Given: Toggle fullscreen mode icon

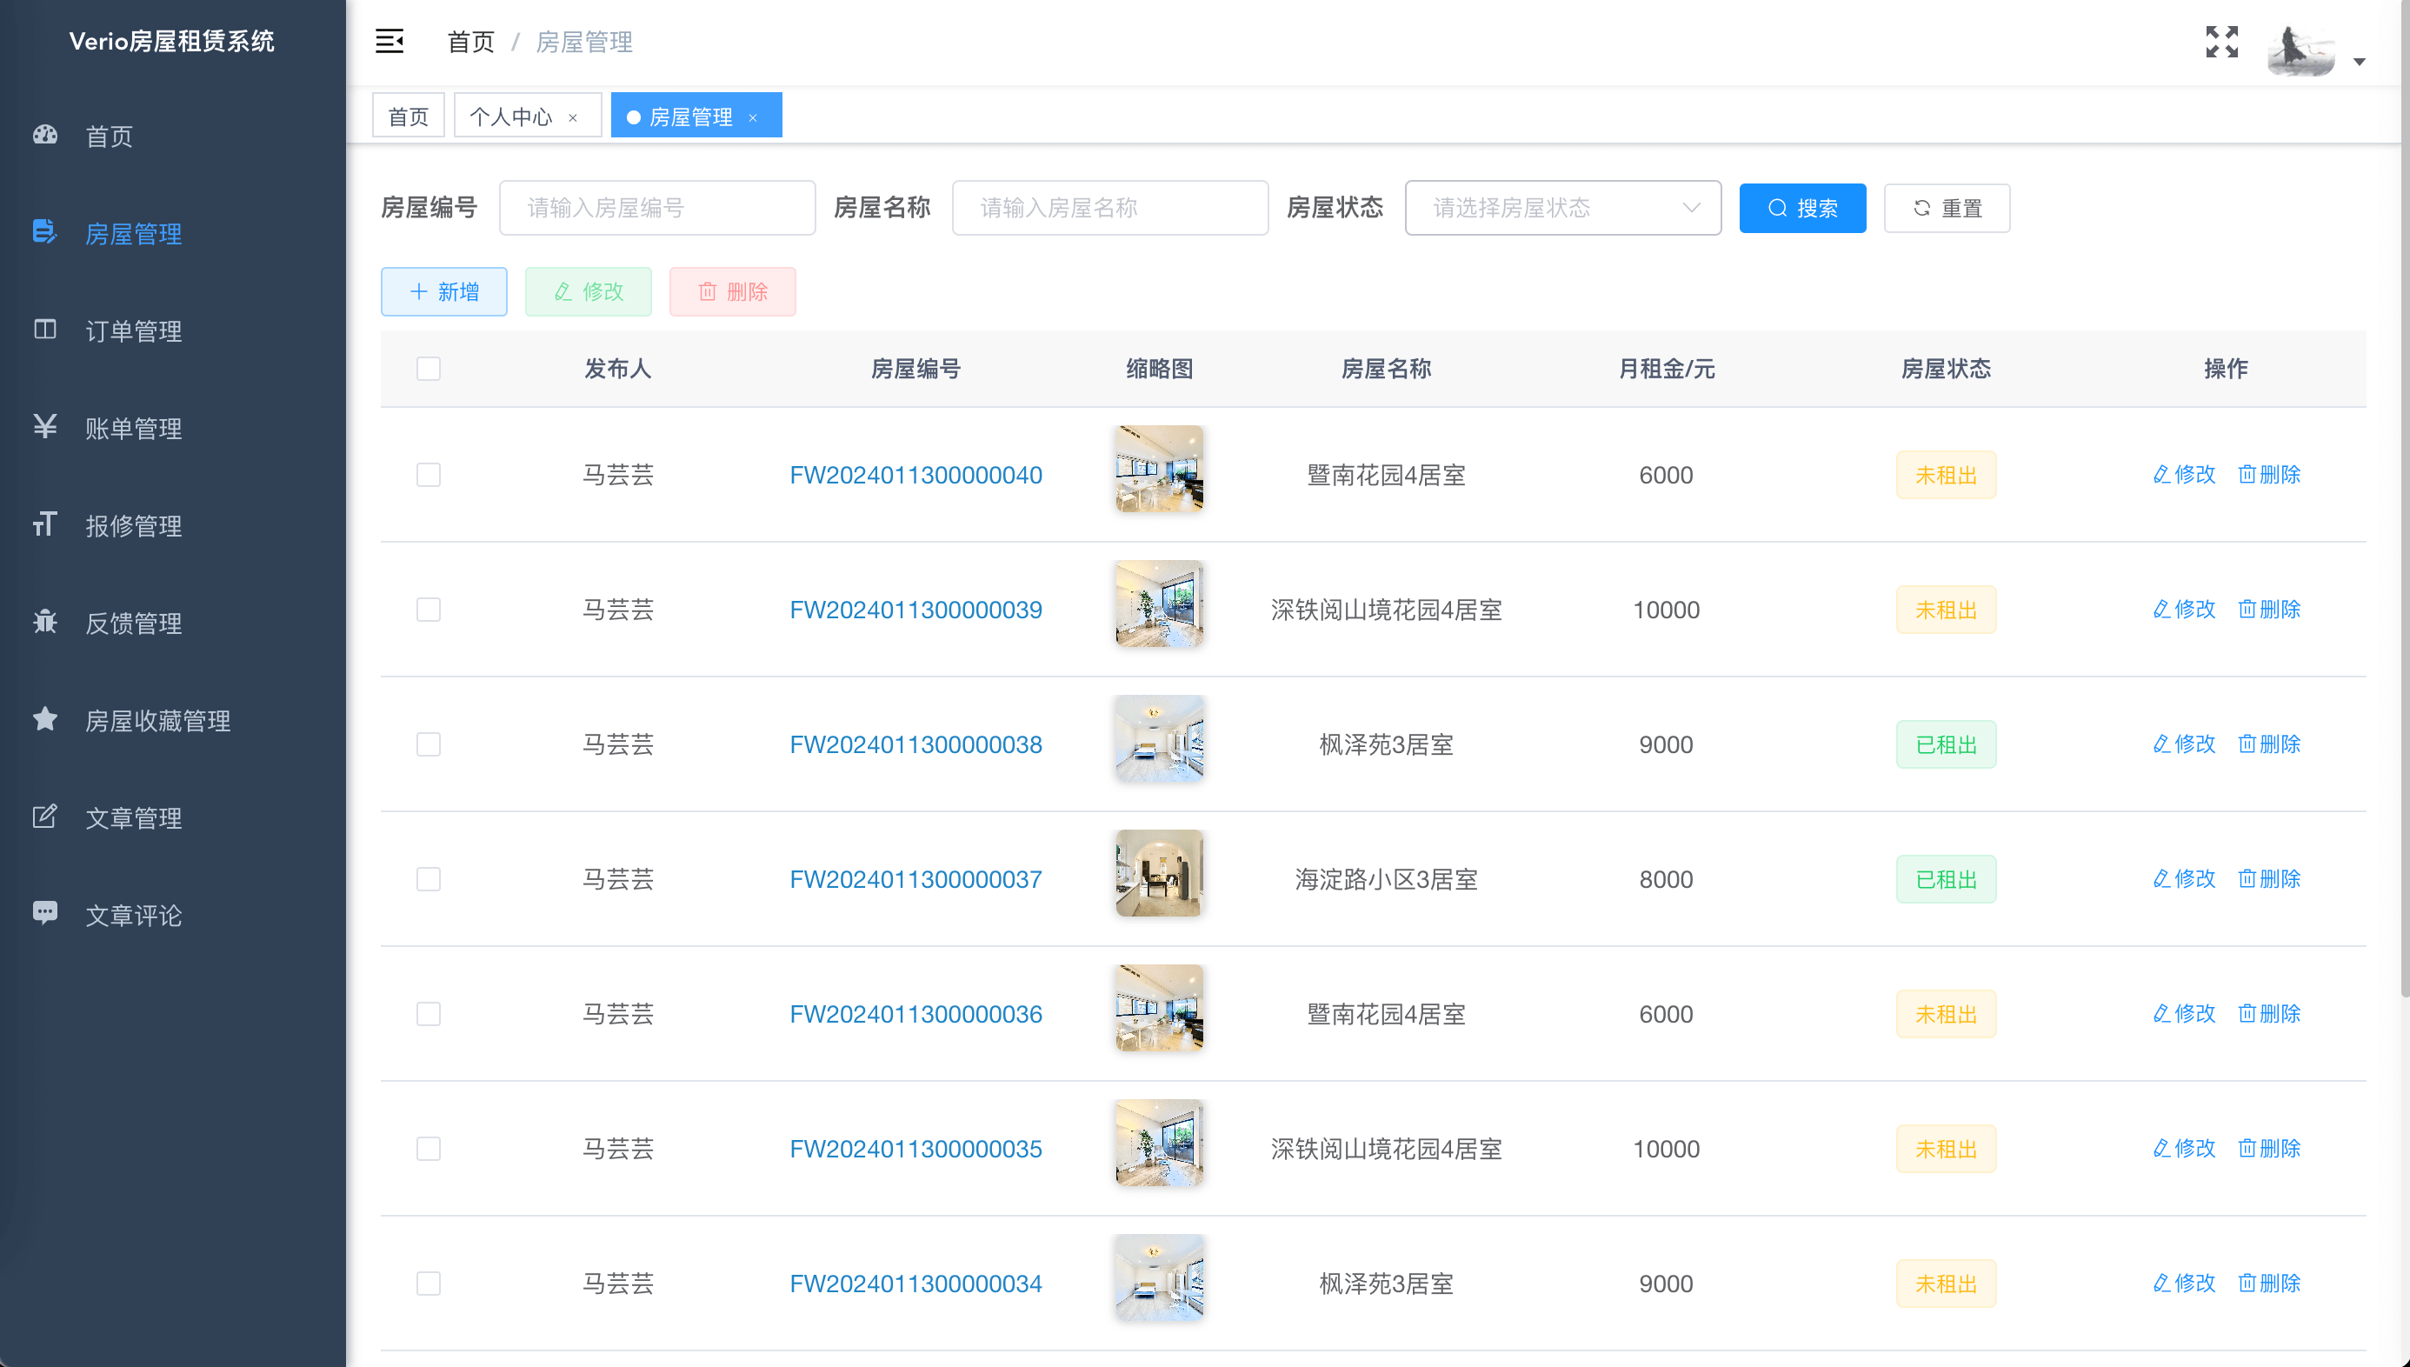Looking at the screenshot, I should (2220, 42).
